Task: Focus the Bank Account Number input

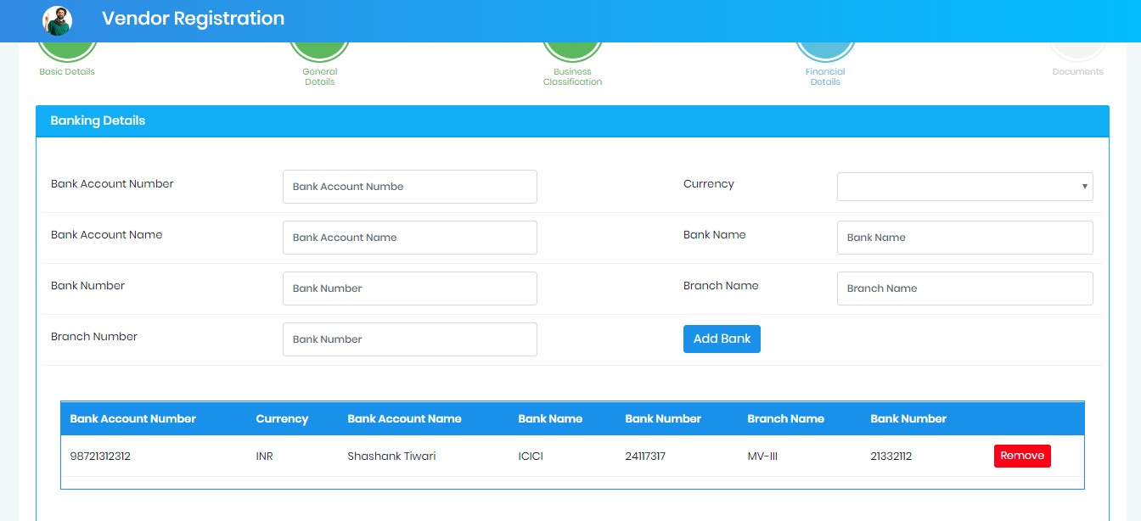Action: pyautogui.click(x=410, y=187)
